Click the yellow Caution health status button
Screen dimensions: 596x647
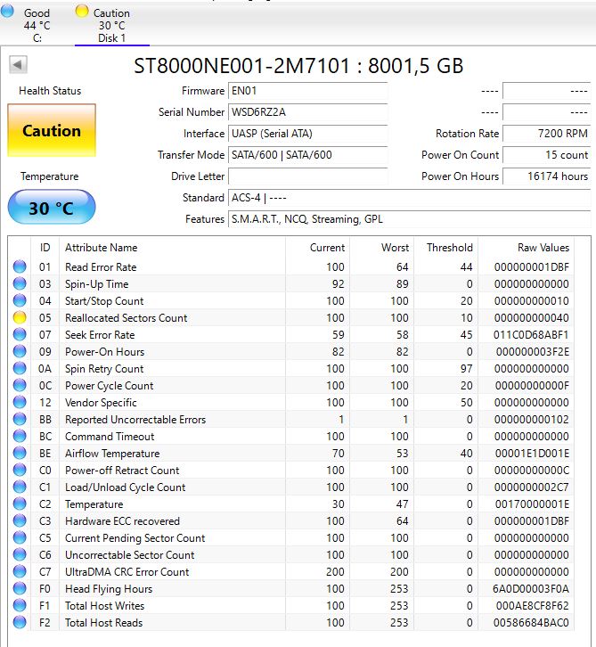52,130
